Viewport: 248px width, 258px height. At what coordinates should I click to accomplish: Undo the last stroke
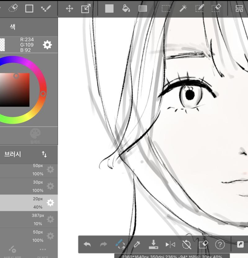tap(87, 244)
